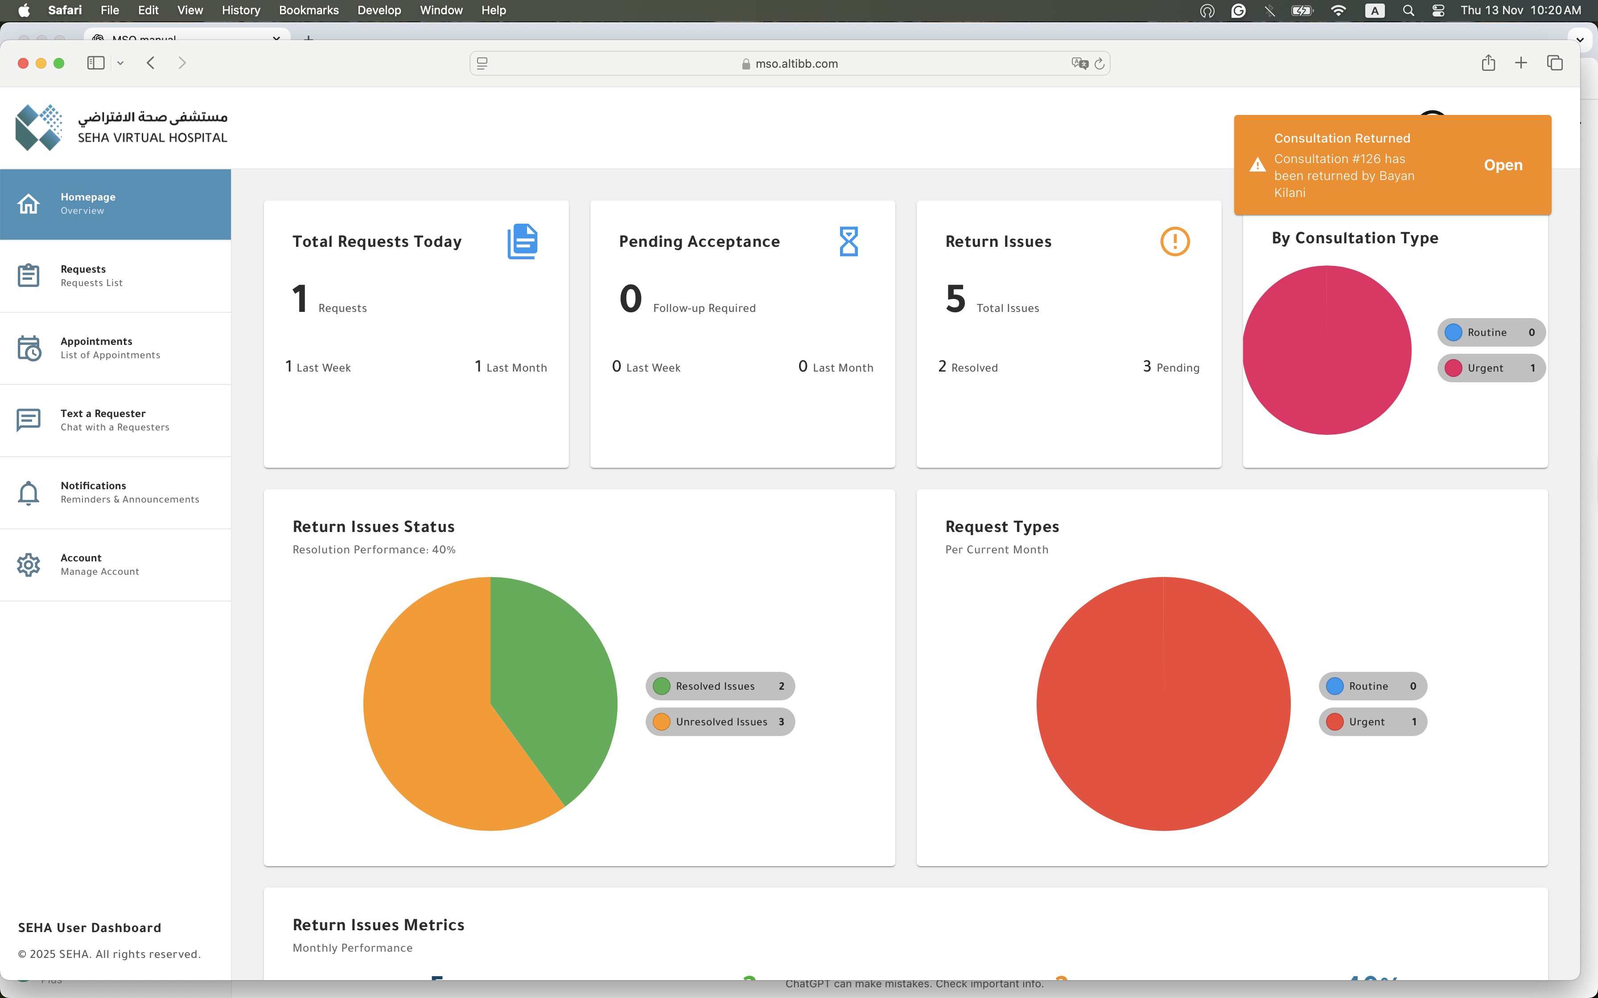Click the Pending Acceptance hourglass icon
The image size is (1598, 998).
848,241
